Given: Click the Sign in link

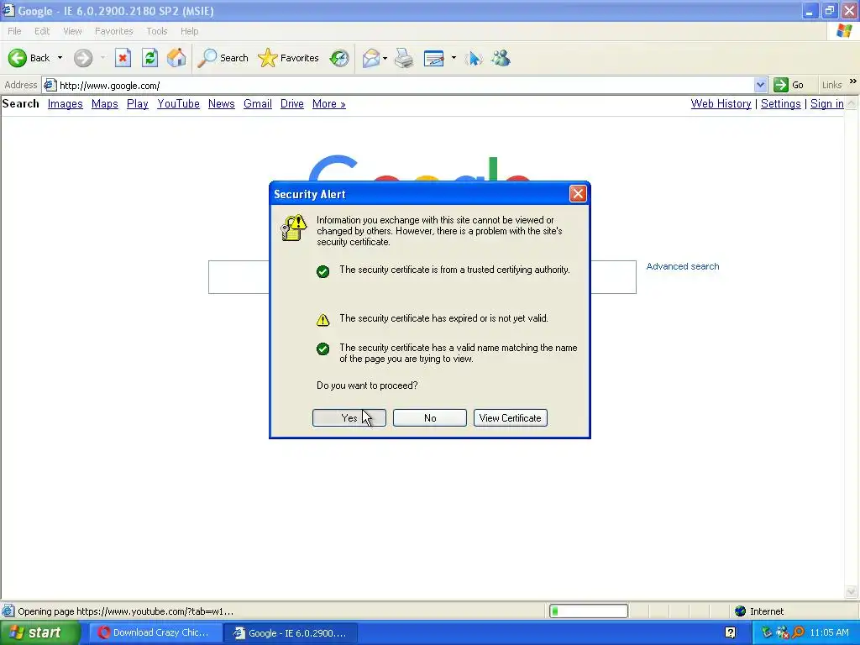Looking at the screenshot, I should 827,103.
